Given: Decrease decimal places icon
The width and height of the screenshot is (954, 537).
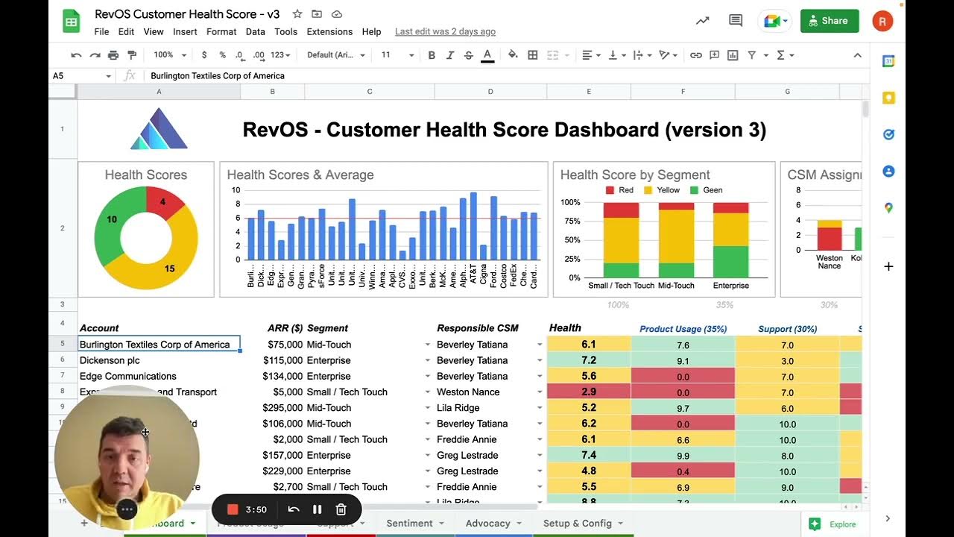Looking at the screenshot, I should click(240, 55).
